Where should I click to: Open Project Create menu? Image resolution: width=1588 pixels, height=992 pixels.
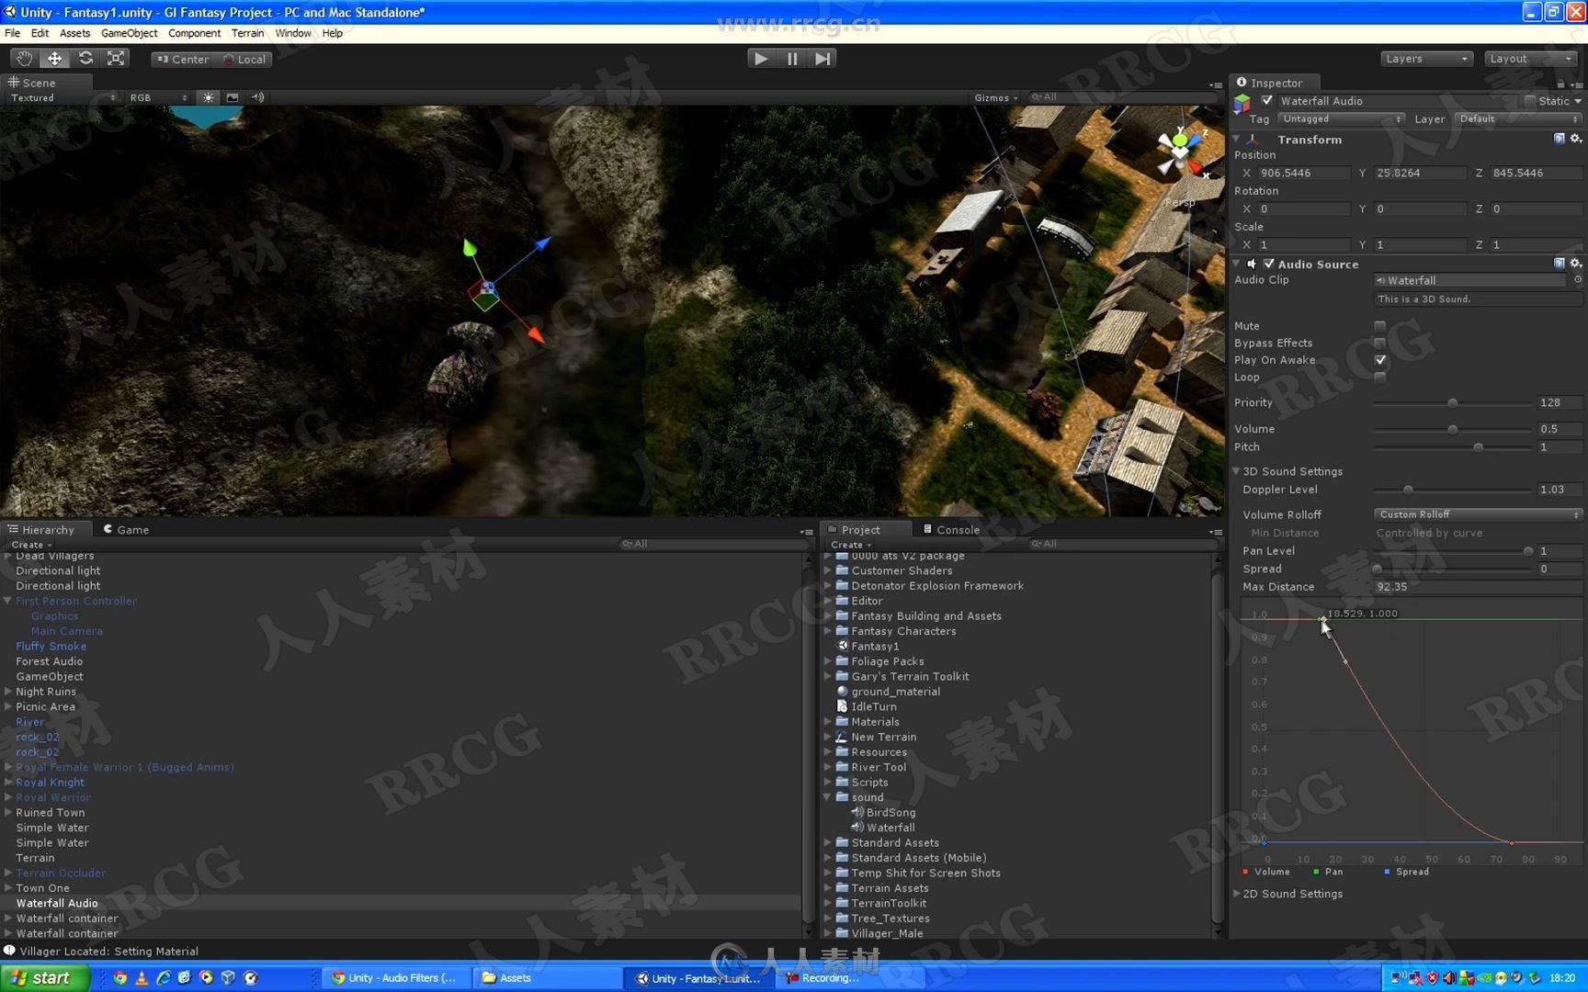[850, 545]
